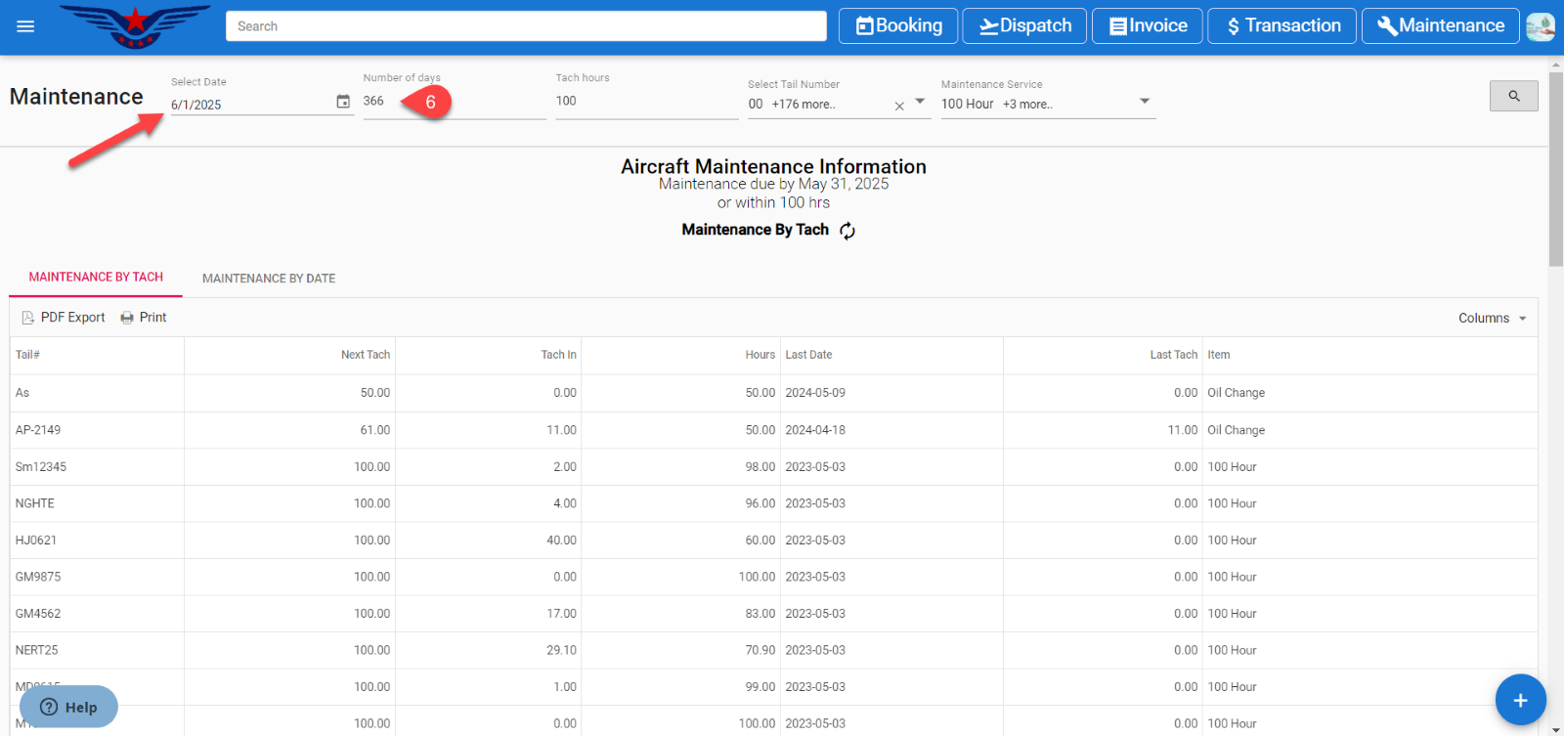Open the Columns chooser dropdown
This screenshot has width=1564, height=736.
pyautogui.click(x=1492, y=319)
